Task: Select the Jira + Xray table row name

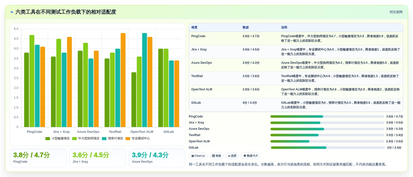Action: [199, 49]
